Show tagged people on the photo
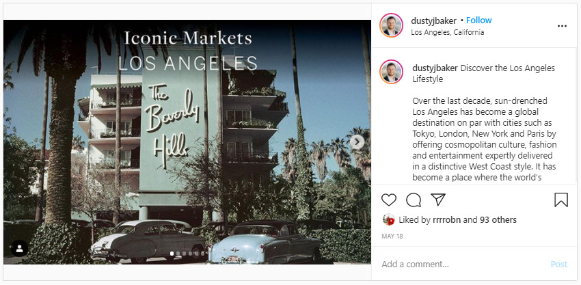The image size is (581, 285). point(19,249)
